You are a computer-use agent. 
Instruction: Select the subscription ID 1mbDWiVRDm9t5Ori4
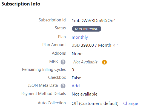[x=94, y=21]
